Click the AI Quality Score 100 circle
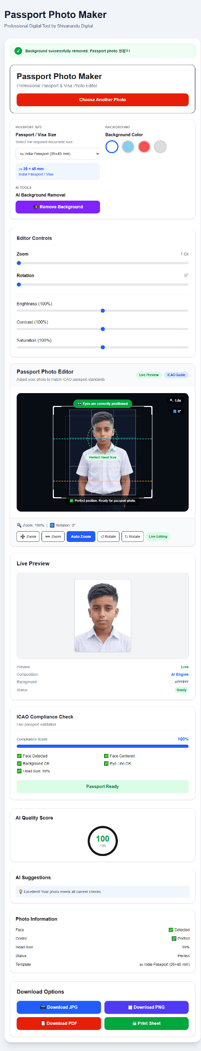 pyautogui.click(x=103, y=841)
